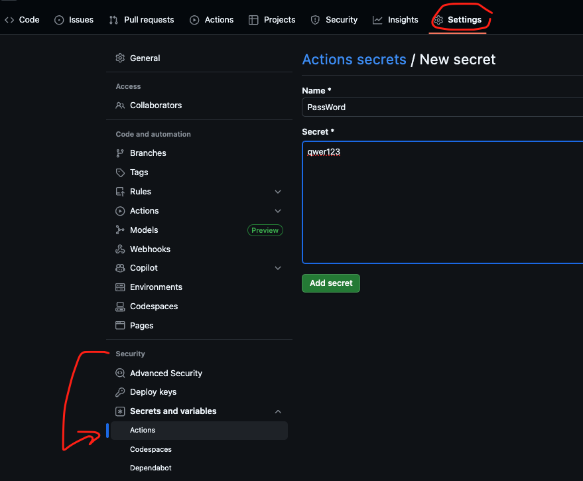The height and width of the screenshot is (481, 583).
Task: Click the Advanced Security icon
Action: 120,373
